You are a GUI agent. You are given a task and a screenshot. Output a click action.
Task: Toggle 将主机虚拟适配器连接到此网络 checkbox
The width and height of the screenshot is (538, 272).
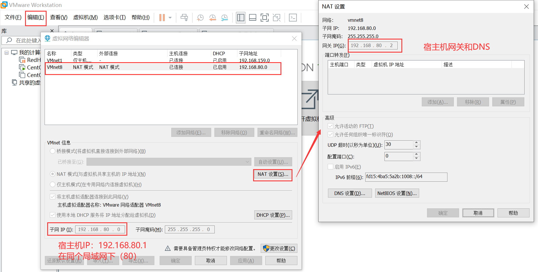click(53, 197)
